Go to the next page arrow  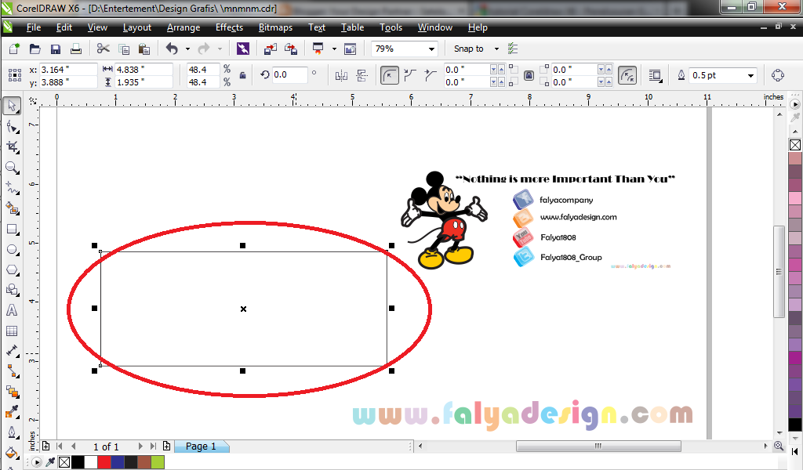point(140,446)
